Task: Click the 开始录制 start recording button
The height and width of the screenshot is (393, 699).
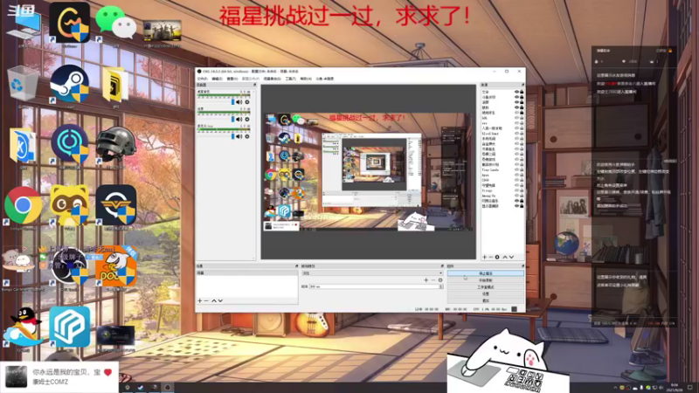Action: [486, 280]
